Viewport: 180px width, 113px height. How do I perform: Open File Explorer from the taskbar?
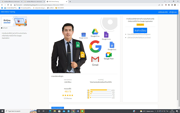[55, 111]
